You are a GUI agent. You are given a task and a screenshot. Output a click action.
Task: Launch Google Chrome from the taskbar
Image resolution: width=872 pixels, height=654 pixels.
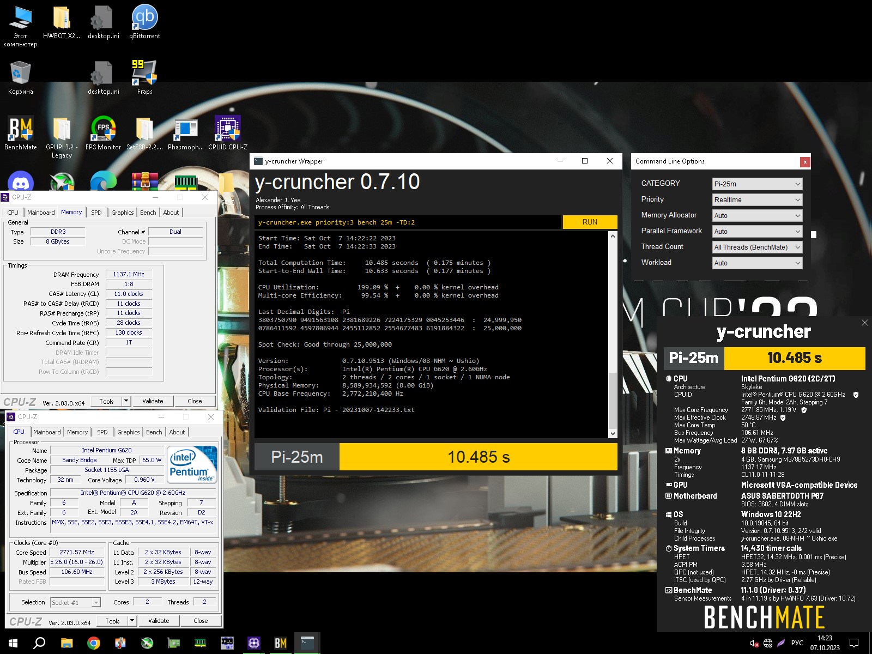(x=94, y=643)
